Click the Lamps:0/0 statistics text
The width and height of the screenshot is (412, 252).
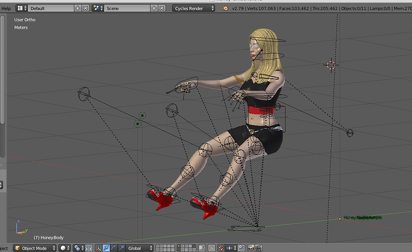tap(380, 8)
